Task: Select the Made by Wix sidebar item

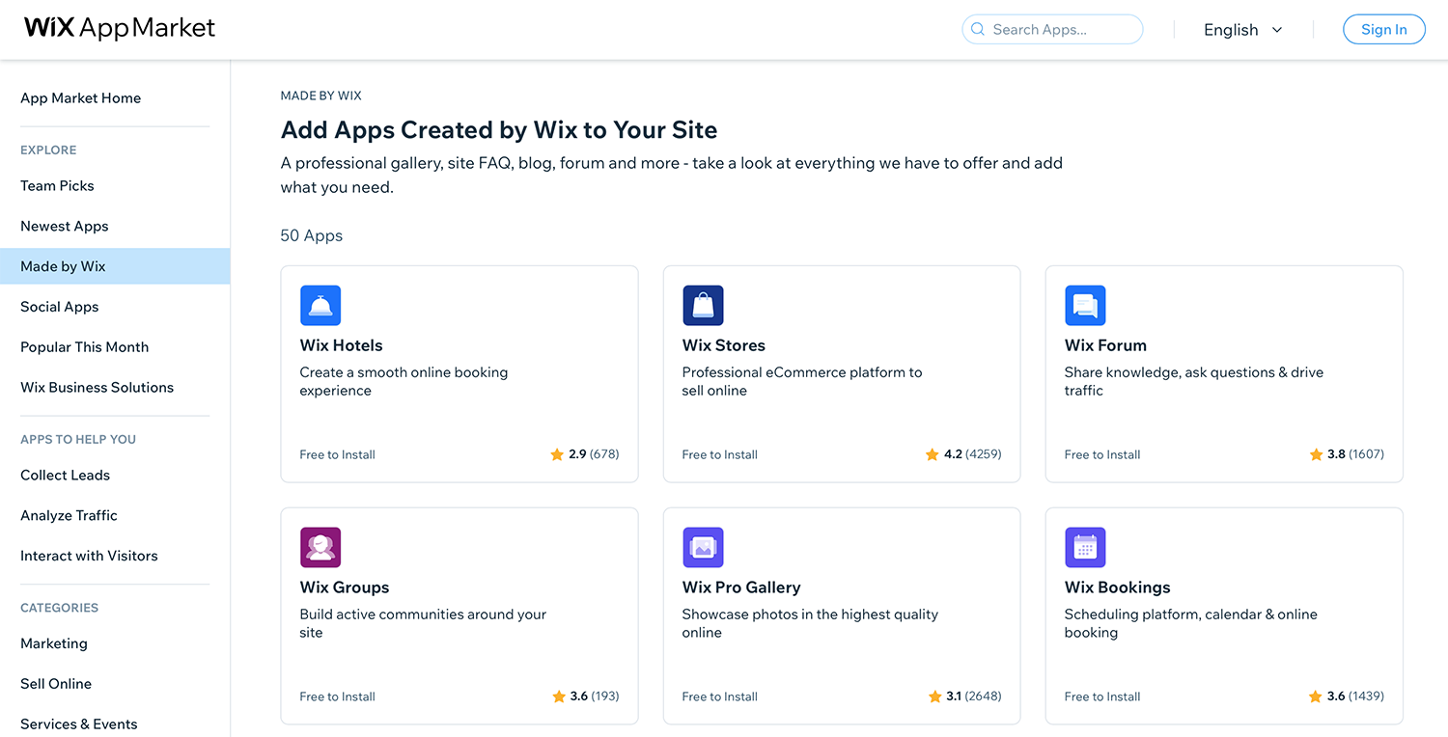Action: (x=115, y=266)
